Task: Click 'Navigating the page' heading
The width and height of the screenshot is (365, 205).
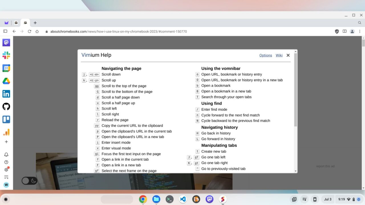Action: [x=121, y=69]
